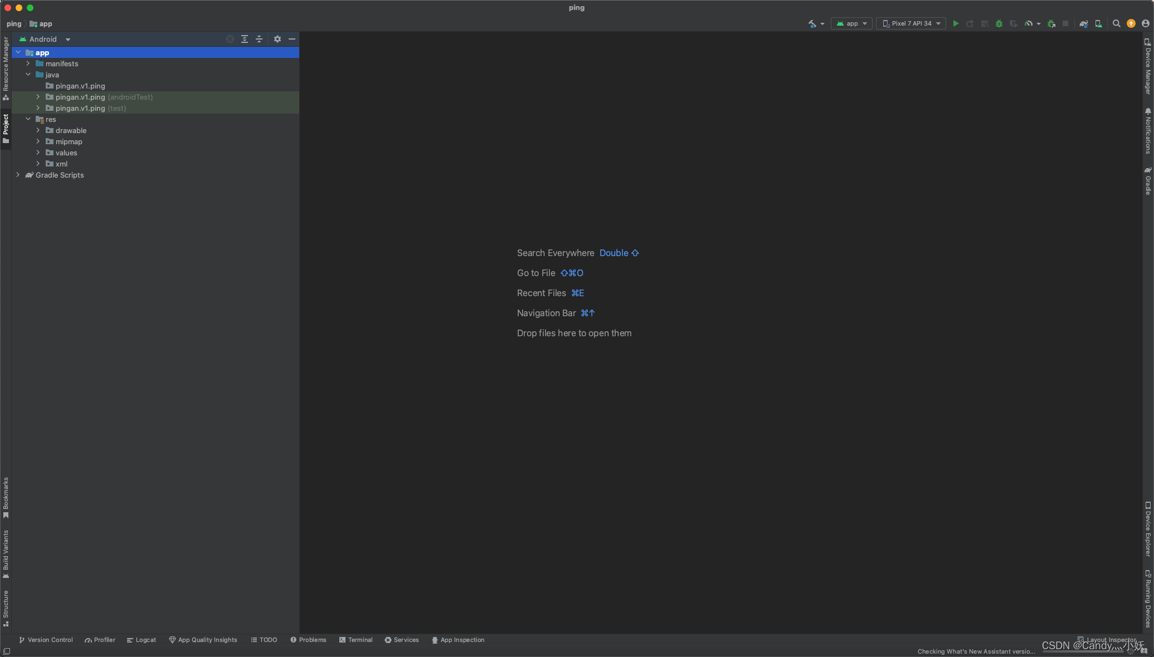Screen dimensions: 1154x657
Task: Run the app on Pixel 7 API 34
Action: click(956, 23)
